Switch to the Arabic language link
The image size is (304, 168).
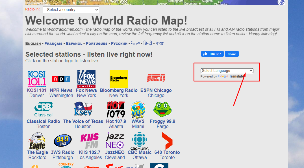pos(135,43)
